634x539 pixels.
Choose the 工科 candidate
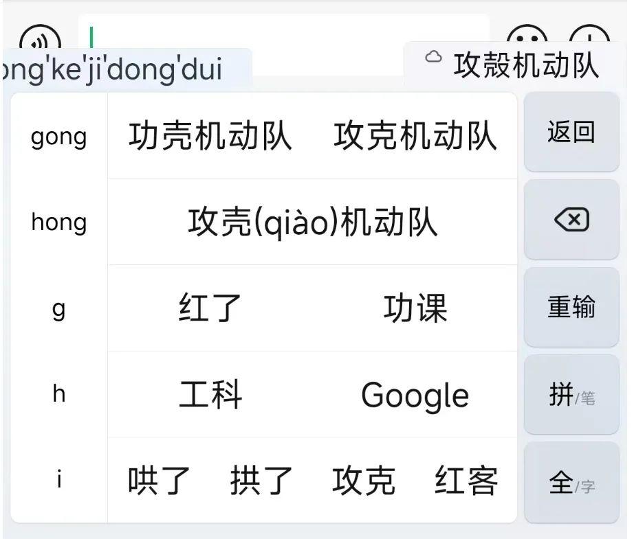210,395
